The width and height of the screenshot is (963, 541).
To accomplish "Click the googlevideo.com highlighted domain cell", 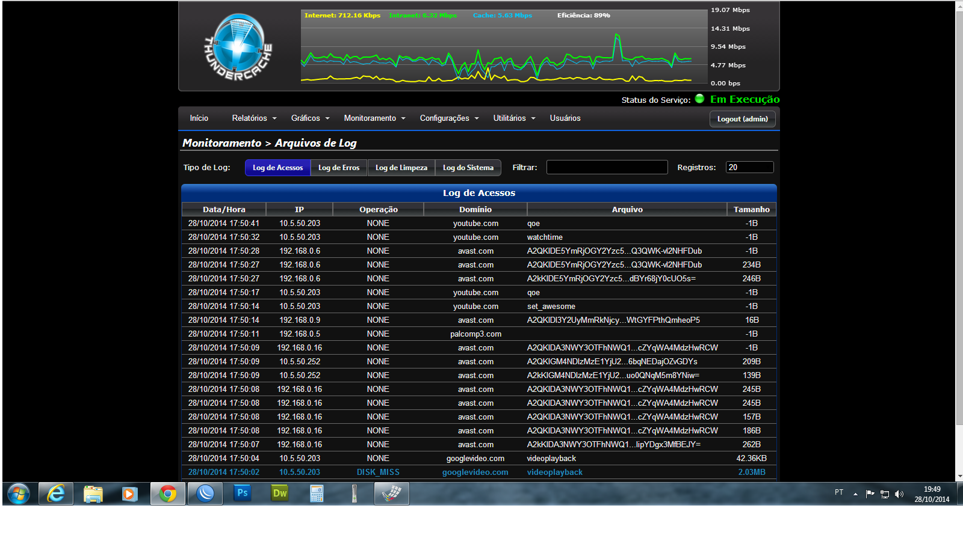I will tap(475, 472).
